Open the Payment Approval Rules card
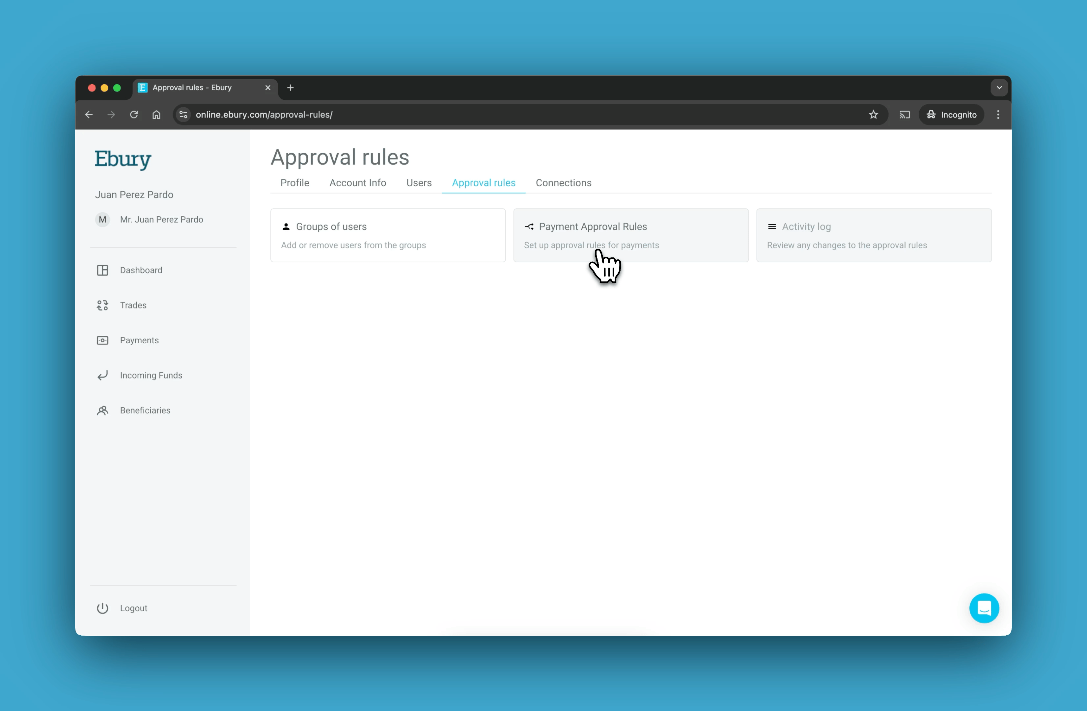Viewport: 1087px width, 711px height. (x=631, y=235)
